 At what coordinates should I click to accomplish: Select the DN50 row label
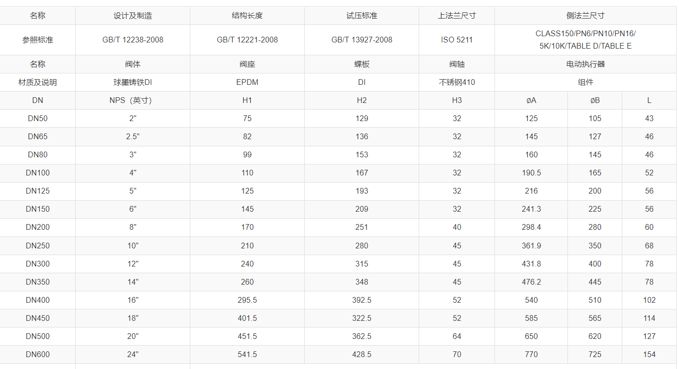click(38, 119)
